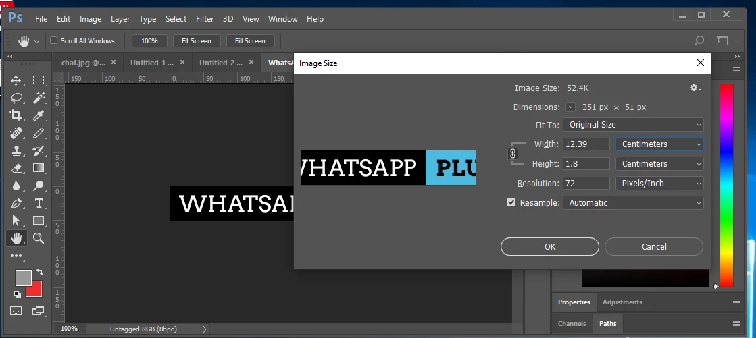Select the Move tool
Image resolution: width=756 pixels, height=338 pixels.
coord(16,80)
